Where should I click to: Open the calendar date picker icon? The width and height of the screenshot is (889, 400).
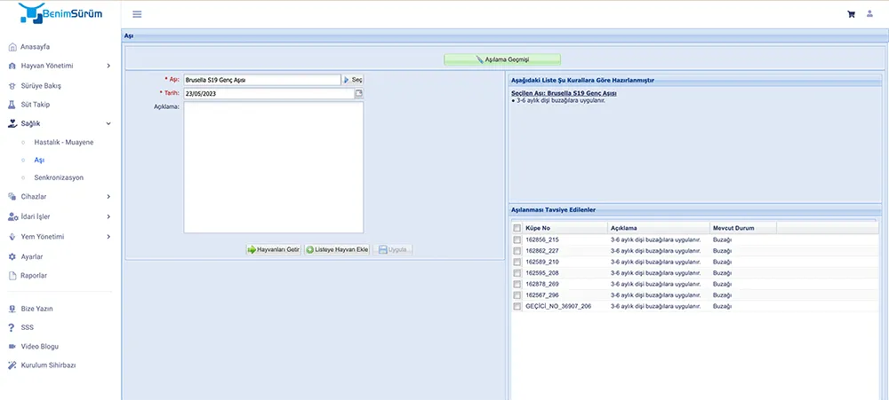(x=359, y=93)
